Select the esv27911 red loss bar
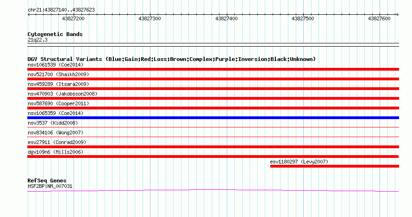The height and width of the screenshot is (217, 412). pyautogui.click(x=213, y=147)
